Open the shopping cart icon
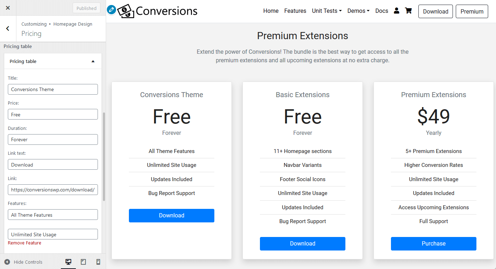The height and width of the screenshot is (269, 496). click(408, 11)
